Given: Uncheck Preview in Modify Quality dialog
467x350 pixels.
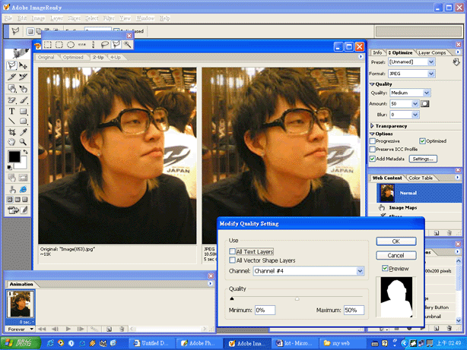Looking at the screenshot, I should [x=385, y=268].
